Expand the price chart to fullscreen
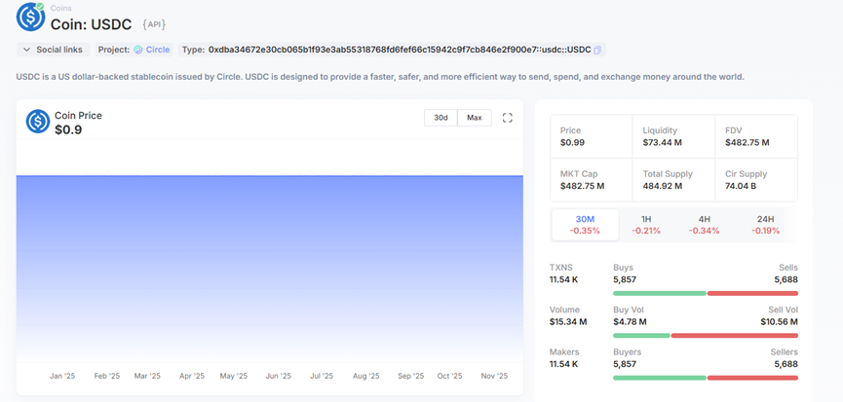 [x=507, y=118]
